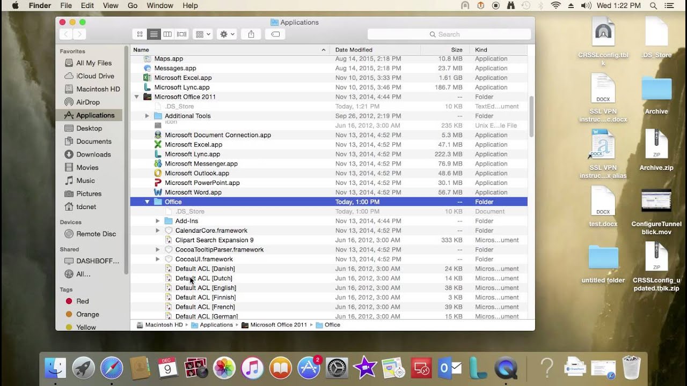687x386 pixels.
Task: Sort by the Name column header
Action: [230, 50]
